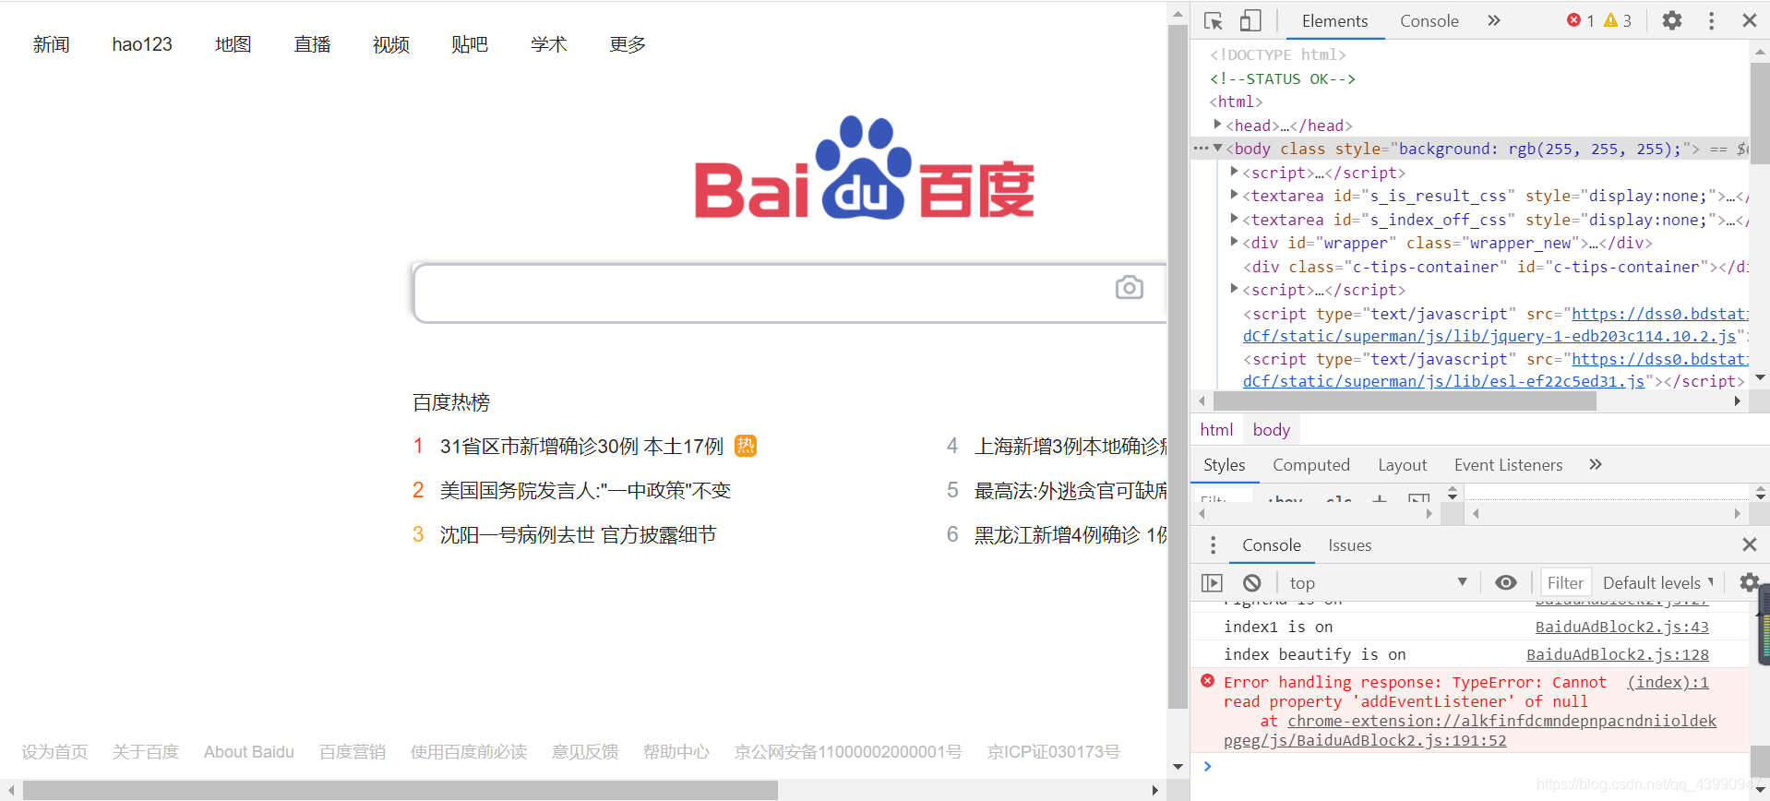The height and width of the screenshot is (801, 1770).
Task: Open the 学术 navigation link
Action: coord(548,44)
